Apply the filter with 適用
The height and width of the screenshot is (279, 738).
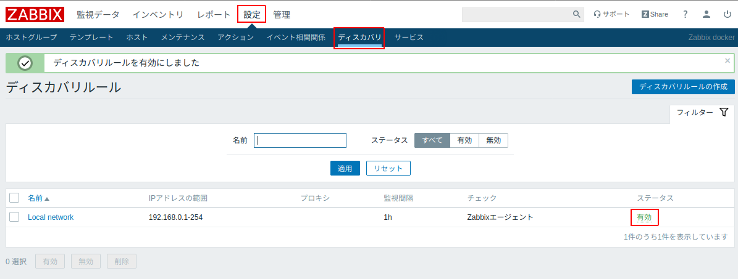click(345, 168)
